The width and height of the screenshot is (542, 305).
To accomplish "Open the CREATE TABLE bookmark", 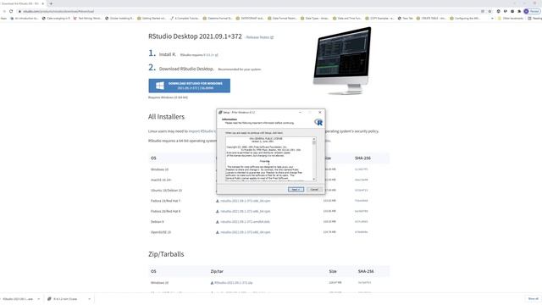I will (431, 19).
